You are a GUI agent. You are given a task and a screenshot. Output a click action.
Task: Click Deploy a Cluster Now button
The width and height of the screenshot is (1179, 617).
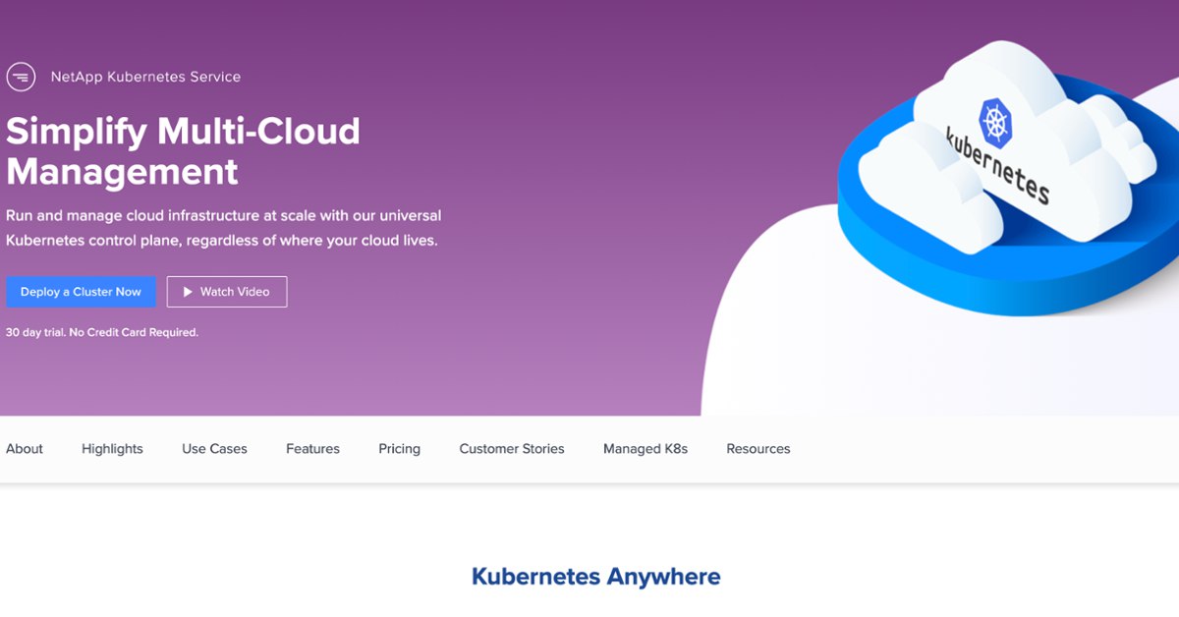[x=81, y=292]
